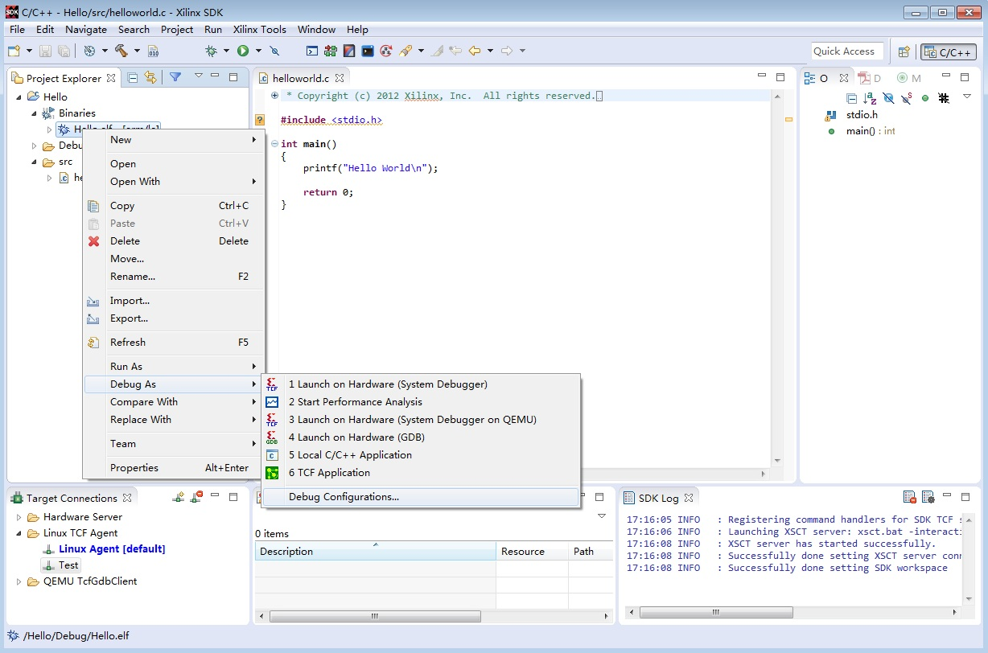Click the Sort alphabetically icon in Outline
The height and width of the screenshot is (653, 988).
tap(870, 98)
